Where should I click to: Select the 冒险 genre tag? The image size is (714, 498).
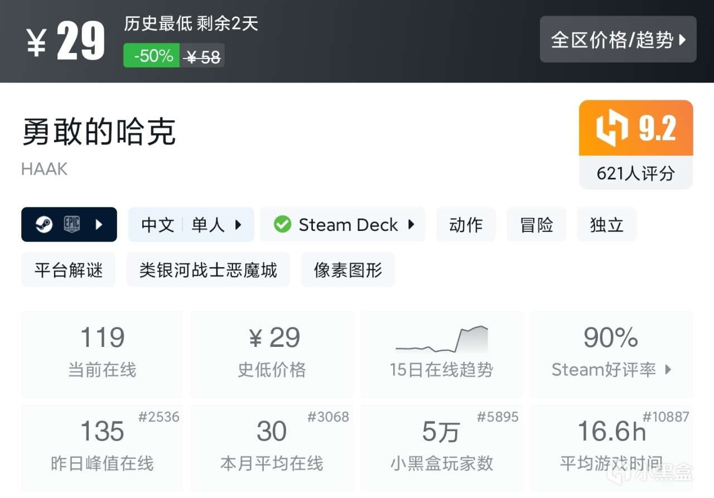point(536,225)
